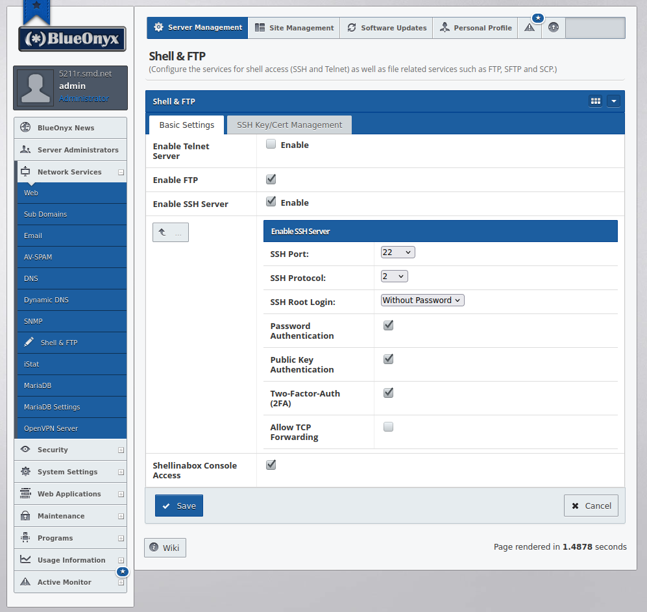Toggle Two-Factor-Auth (2FA) checkbox
Viewport: 647px width, 612px height.
pos(388,393)
